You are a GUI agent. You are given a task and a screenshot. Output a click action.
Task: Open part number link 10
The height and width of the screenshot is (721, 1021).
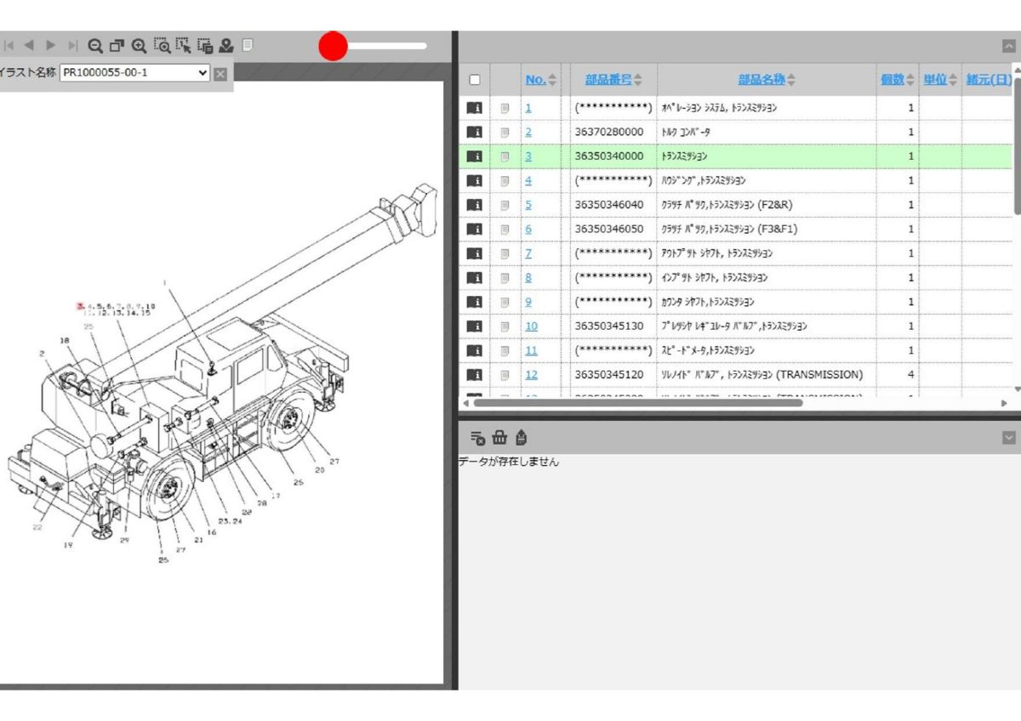point(531,326)
